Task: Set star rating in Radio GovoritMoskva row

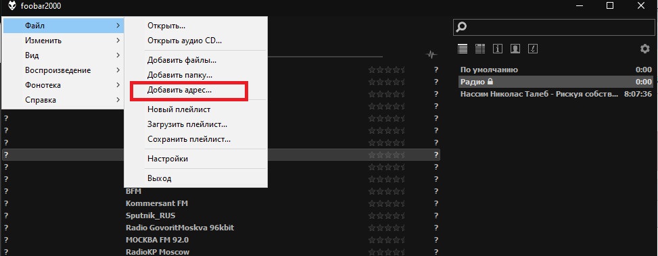Action: pyautogui.click(x=387, y=228)
